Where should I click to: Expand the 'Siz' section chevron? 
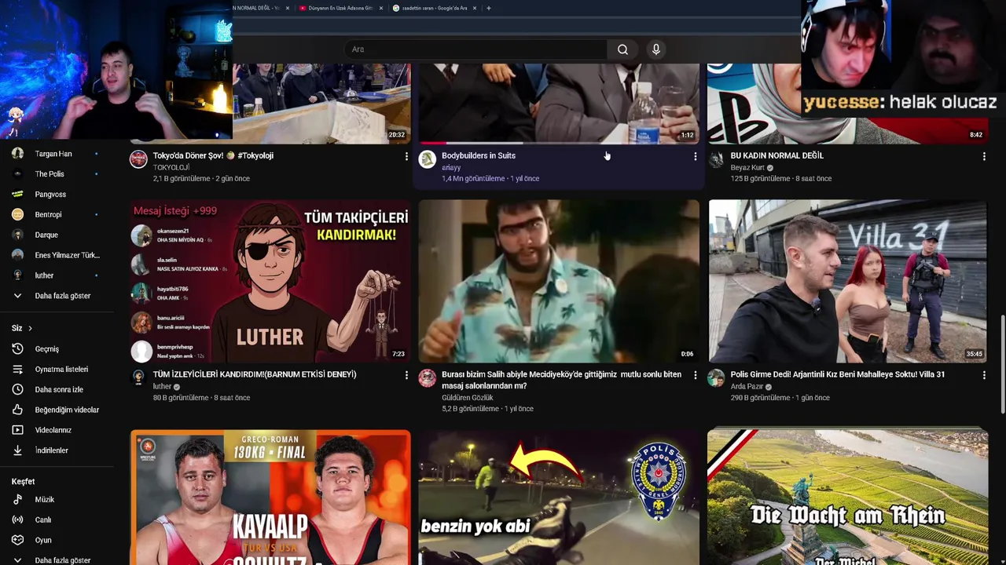click(30, 328)
